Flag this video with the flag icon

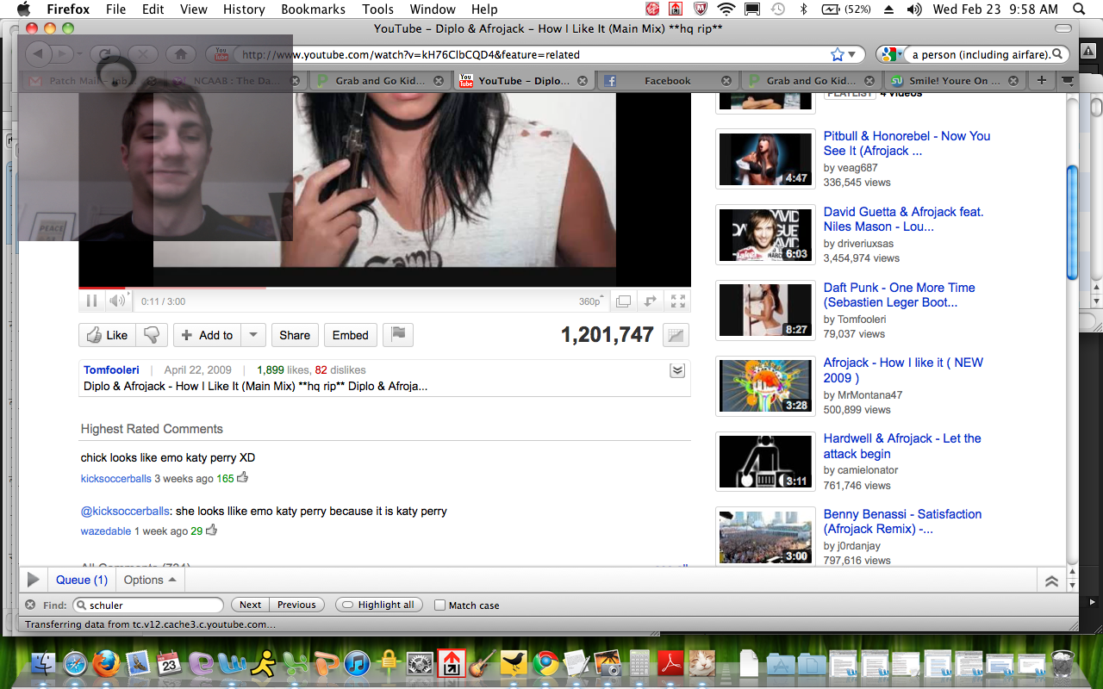(x=398, y=335)
